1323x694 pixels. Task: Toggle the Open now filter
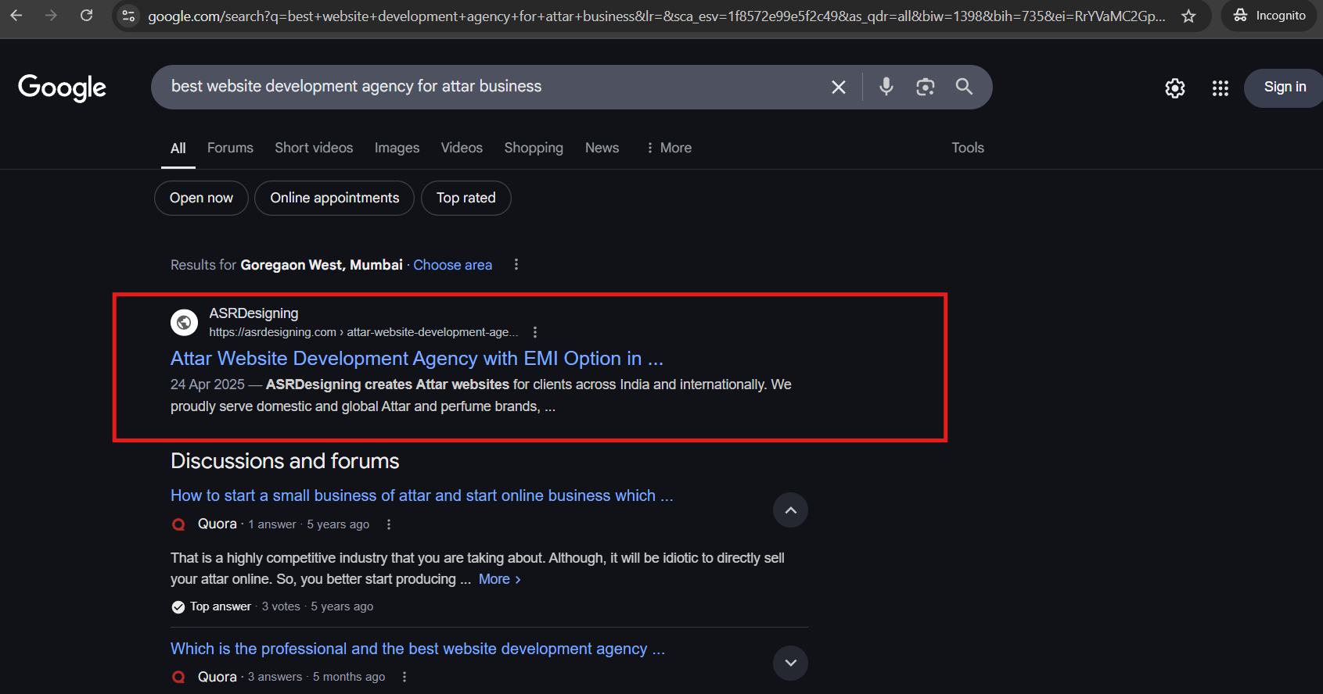pyautogui.click(x=201, y=198)
